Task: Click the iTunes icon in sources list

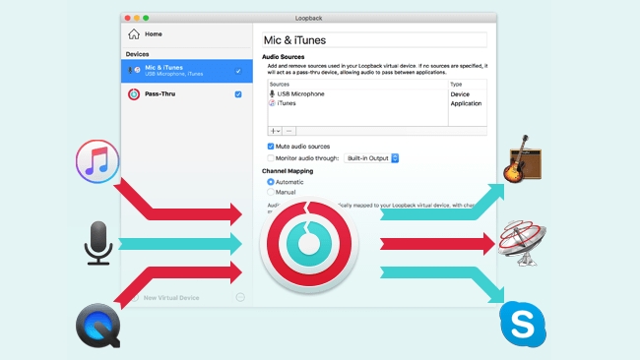Action: point(272,103)
